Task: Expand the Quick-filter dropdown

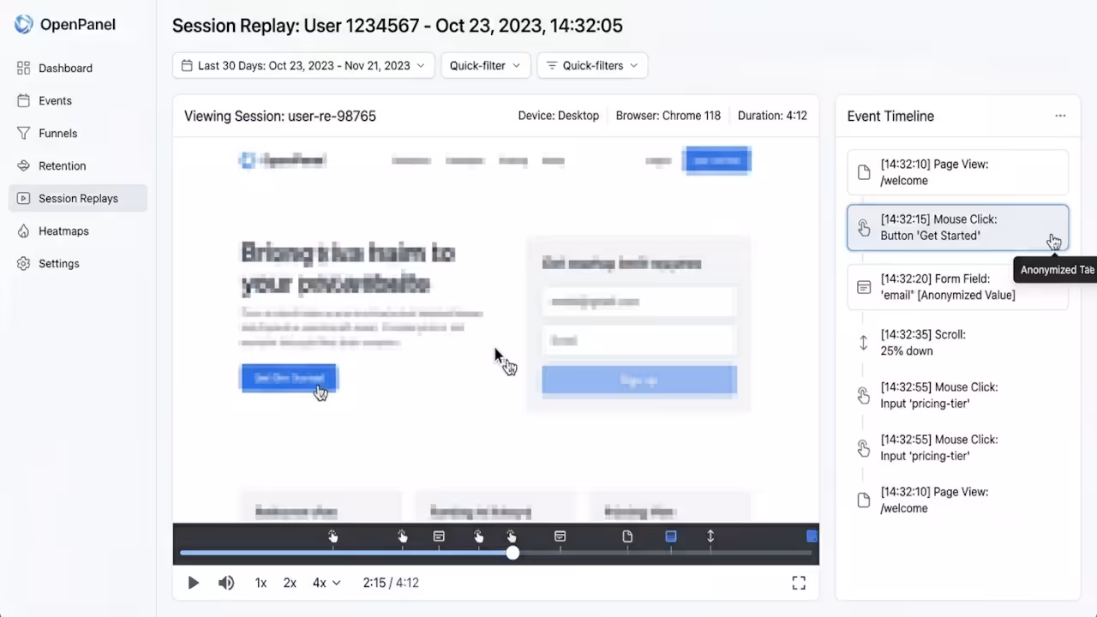Action: [x=486, y=65]
